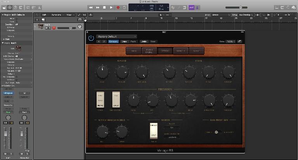
Task: Click the organ track icon on Inst 1
Action: click(x=41, y=26)
